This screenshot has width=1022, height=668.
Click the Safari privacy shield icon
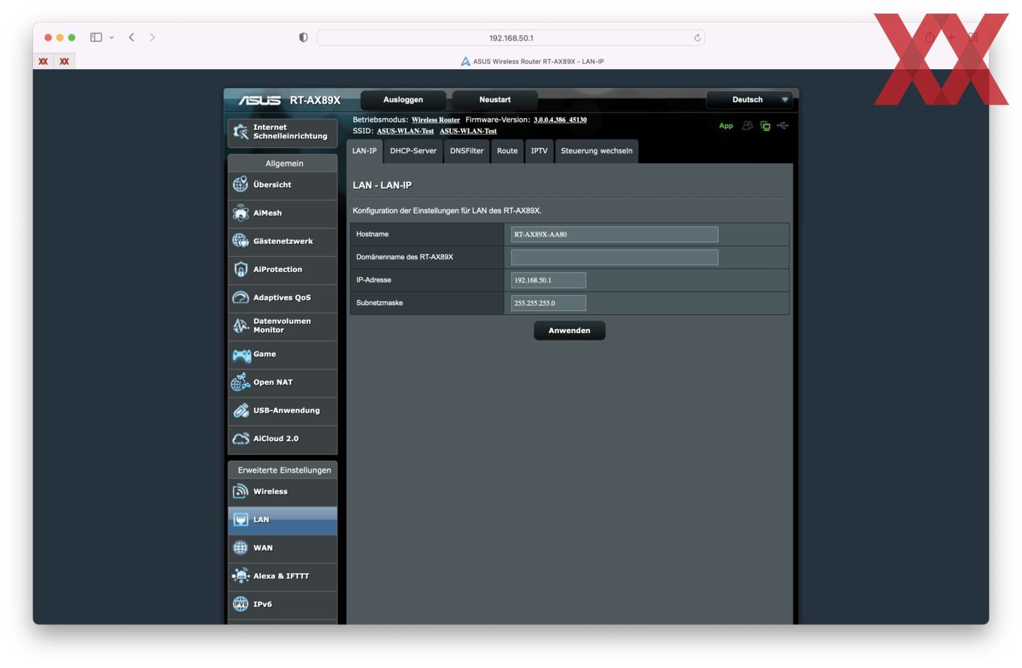tap(304, 38)
